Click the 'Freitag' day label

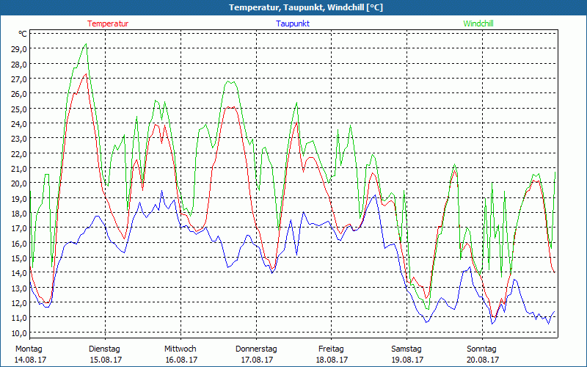331,349
